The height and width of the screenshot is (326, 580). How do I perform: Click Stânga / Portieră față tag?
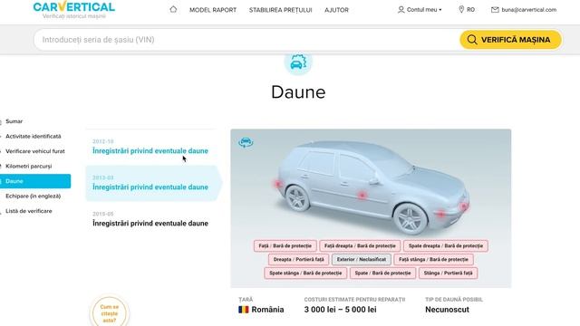coord(448,273)
